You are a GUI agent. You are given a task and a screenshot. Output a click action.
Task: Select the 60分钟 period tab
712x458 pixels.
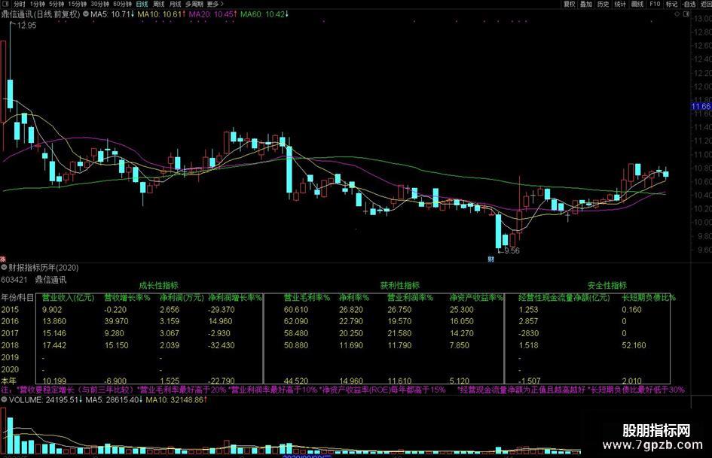(x=122, y=4)
